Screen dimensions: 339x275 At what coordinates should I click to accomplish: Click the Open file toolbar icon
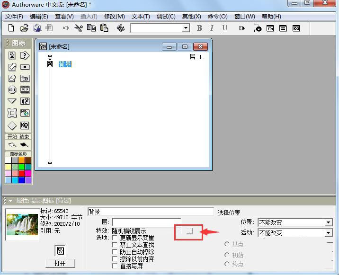[24, 28]
